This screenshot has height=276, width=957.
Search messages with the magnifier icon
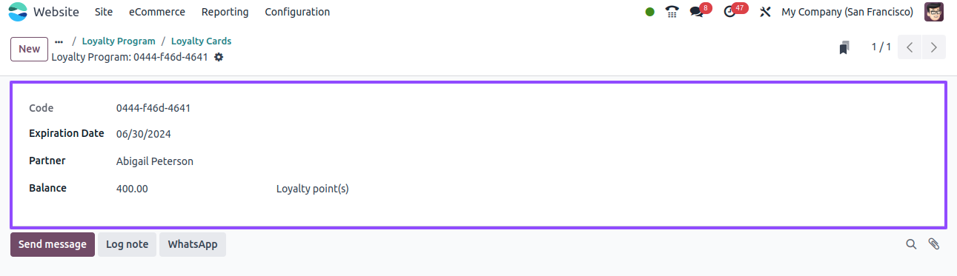coord(911,244)
